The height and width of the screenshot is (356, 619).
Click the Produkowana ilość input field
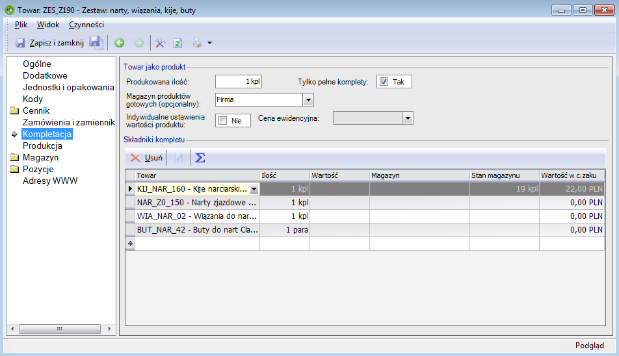tap(239, 82)
